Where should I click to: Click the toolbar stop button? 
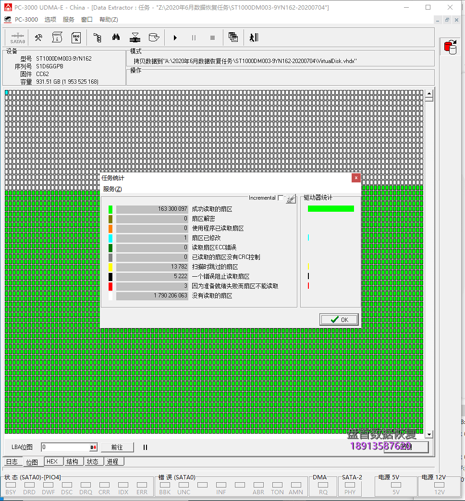212,38
